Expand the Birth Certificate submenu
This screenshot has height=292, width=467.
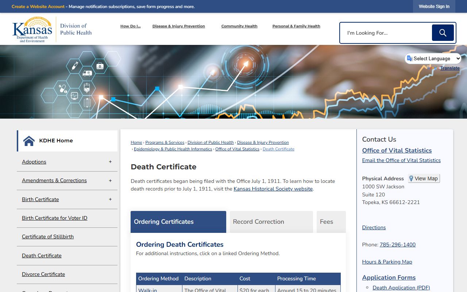pos(110,199)
